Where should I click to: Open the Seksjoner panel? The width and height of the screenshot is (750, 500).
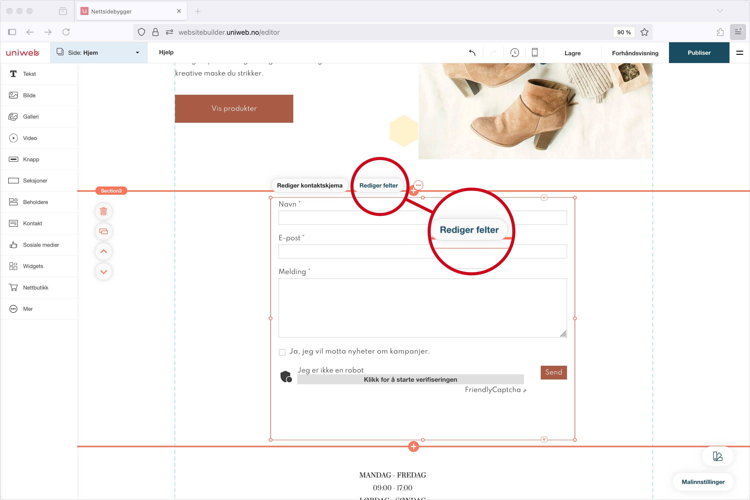pyautogui.click(x=38, y=180)
